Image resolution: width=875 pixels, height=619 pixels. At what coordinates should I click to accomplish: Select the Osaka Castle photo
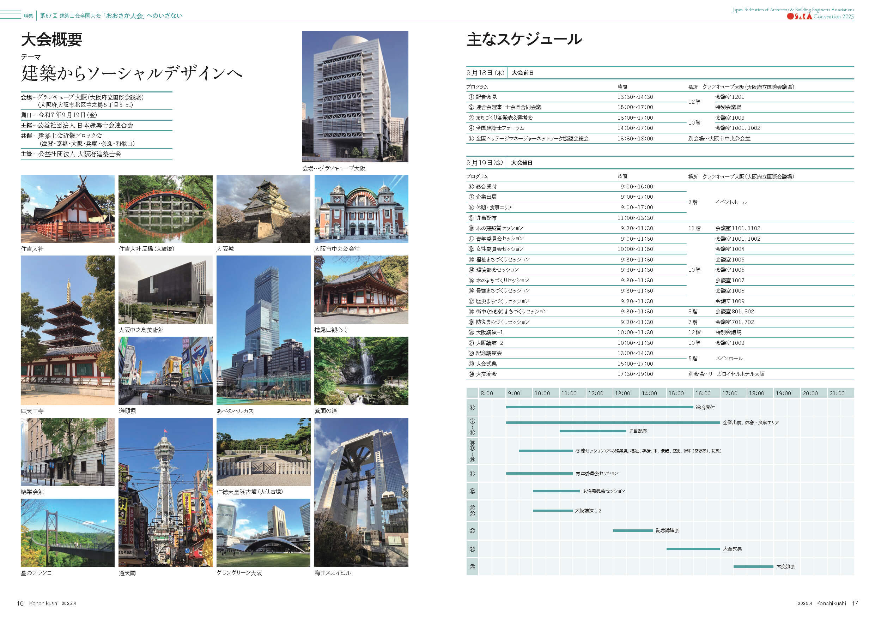click(263, 209)
